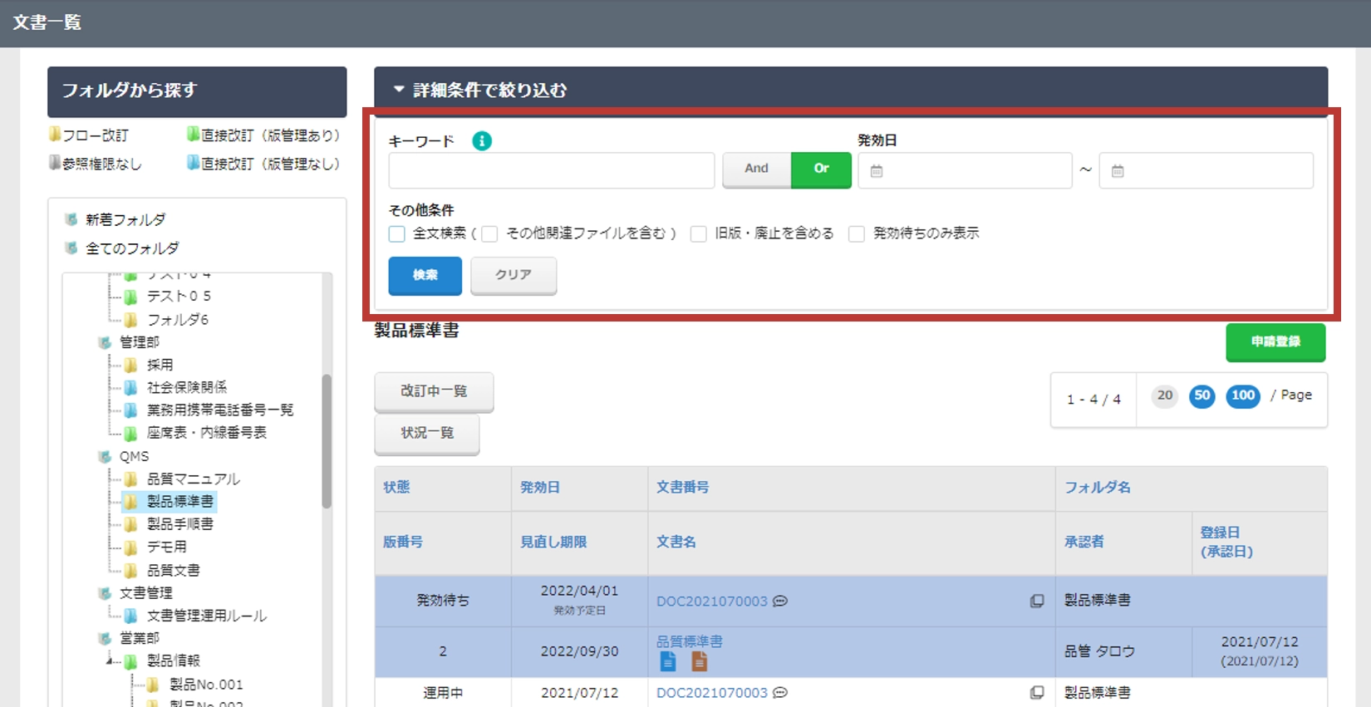Click the QMS folder group icon
This screenshot has width=1371, height=707.
pos(105,456)
